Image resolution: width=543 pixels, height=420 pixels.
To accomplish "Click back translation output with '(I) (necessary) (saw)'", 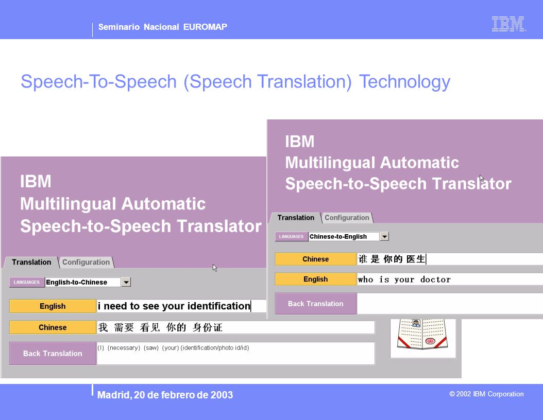I will 235,353.
